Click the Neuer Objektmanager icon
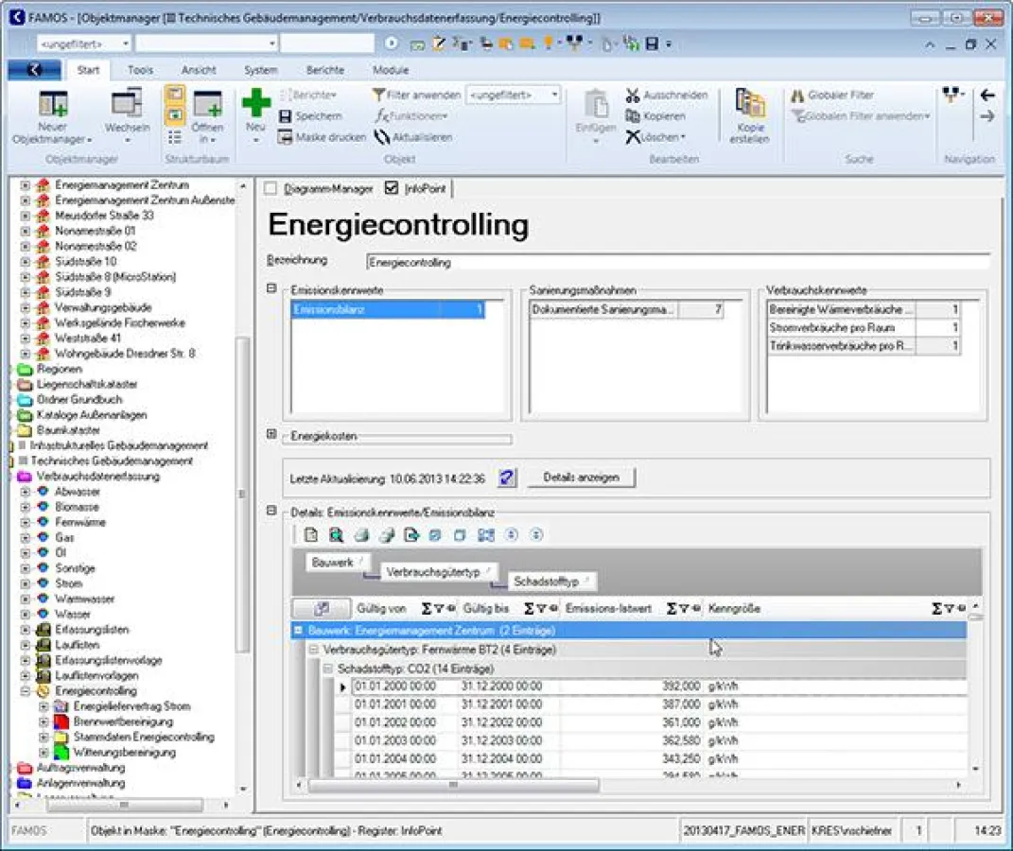1013x851 pixels. [53, 104]
